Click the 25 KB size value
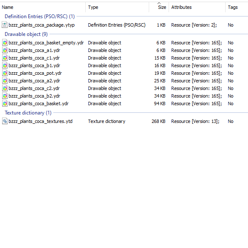This screenshot has height=248, width=248. (160, 81)
